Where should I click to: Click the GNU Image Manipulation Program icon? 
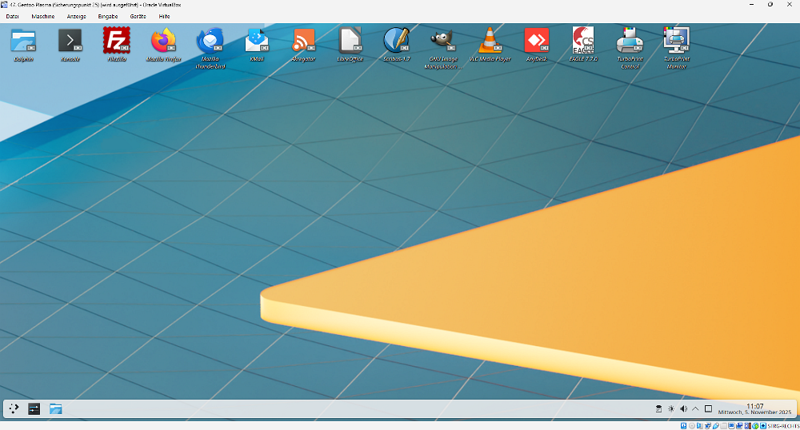click(x=442, y=41)
